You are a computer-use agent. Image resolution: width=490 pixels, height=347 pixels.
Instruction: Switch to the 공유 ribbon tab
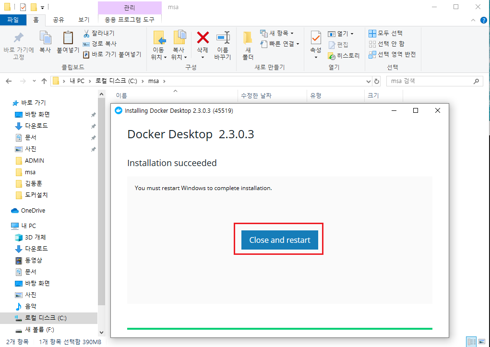point(59,20)
